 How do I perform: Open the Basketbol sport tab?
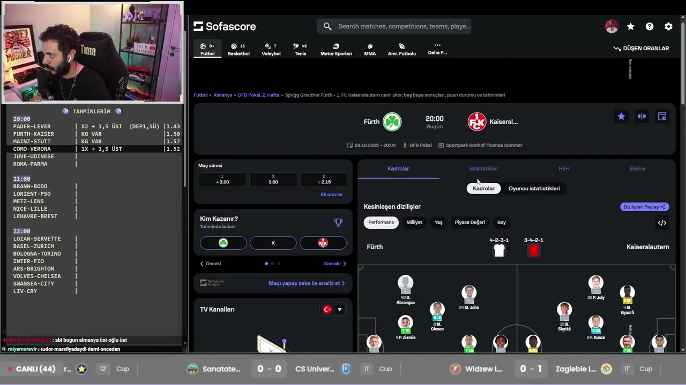238,49
